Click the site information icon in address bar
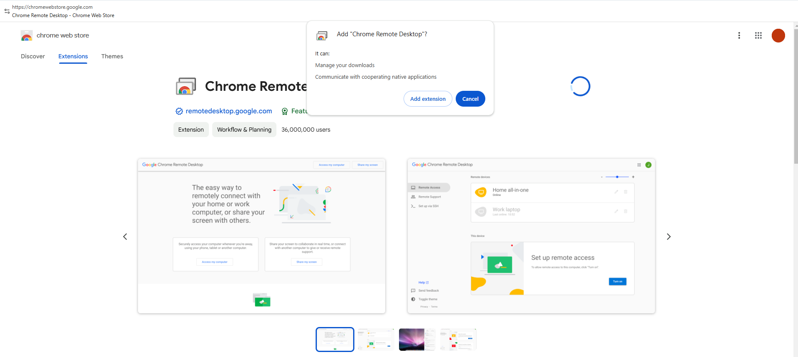 (7, 11)
